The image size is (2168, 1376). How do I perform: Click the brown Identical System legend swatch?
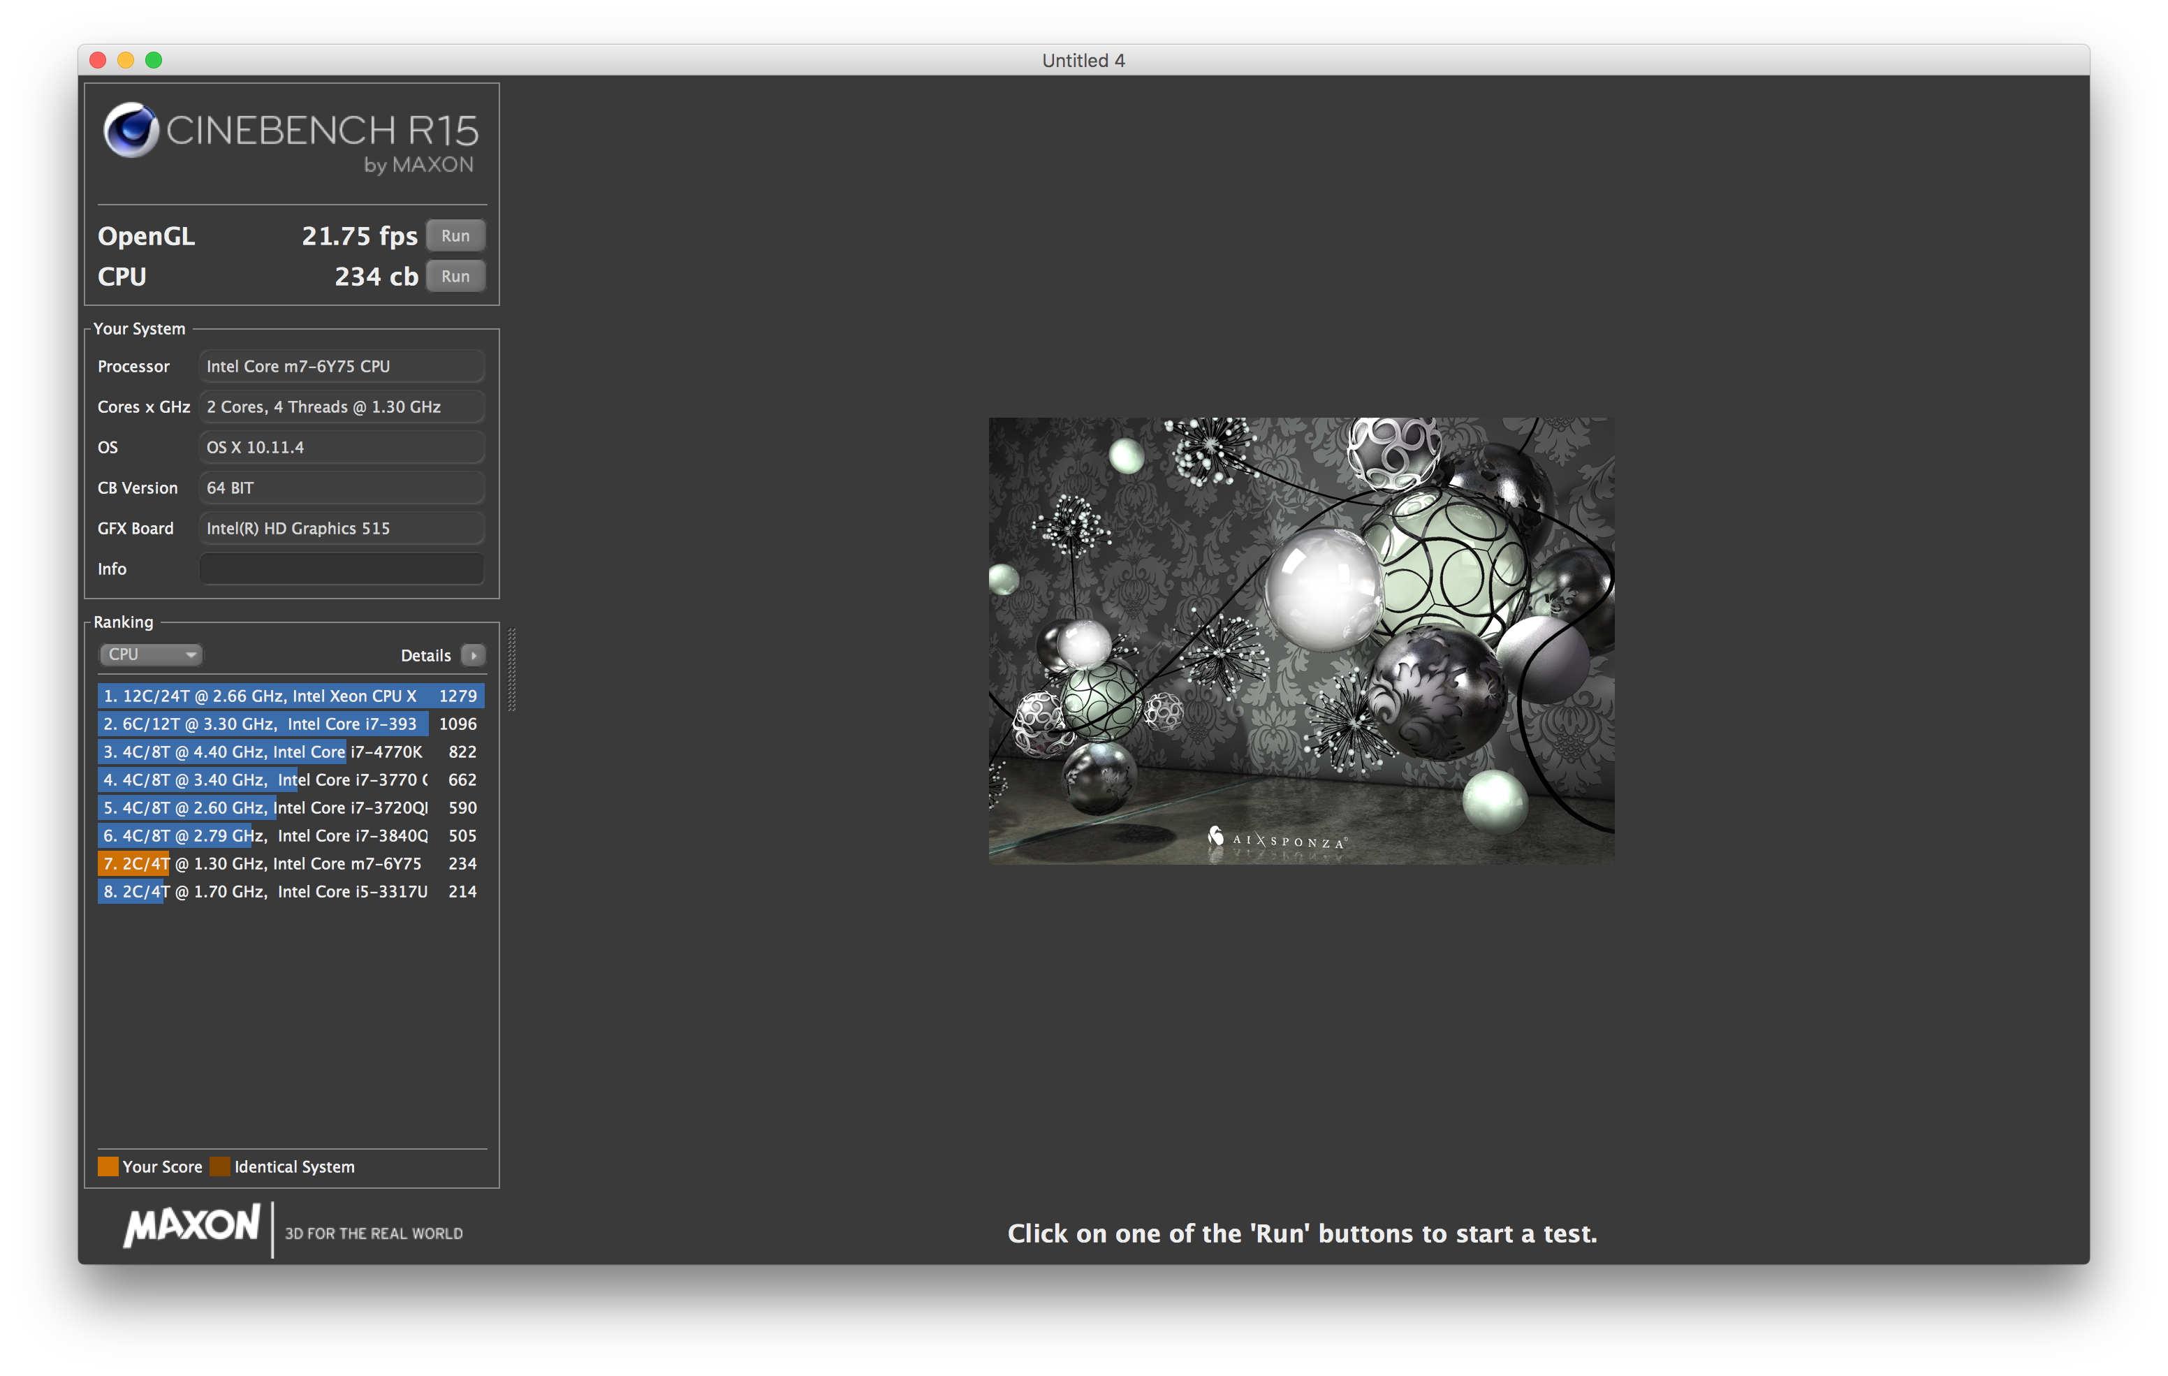(220, 1166)
